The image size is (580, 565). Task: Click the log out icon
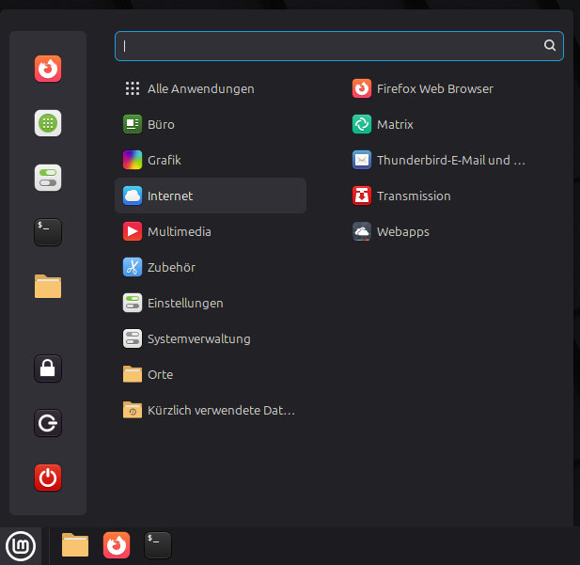[x=48, y=423]
